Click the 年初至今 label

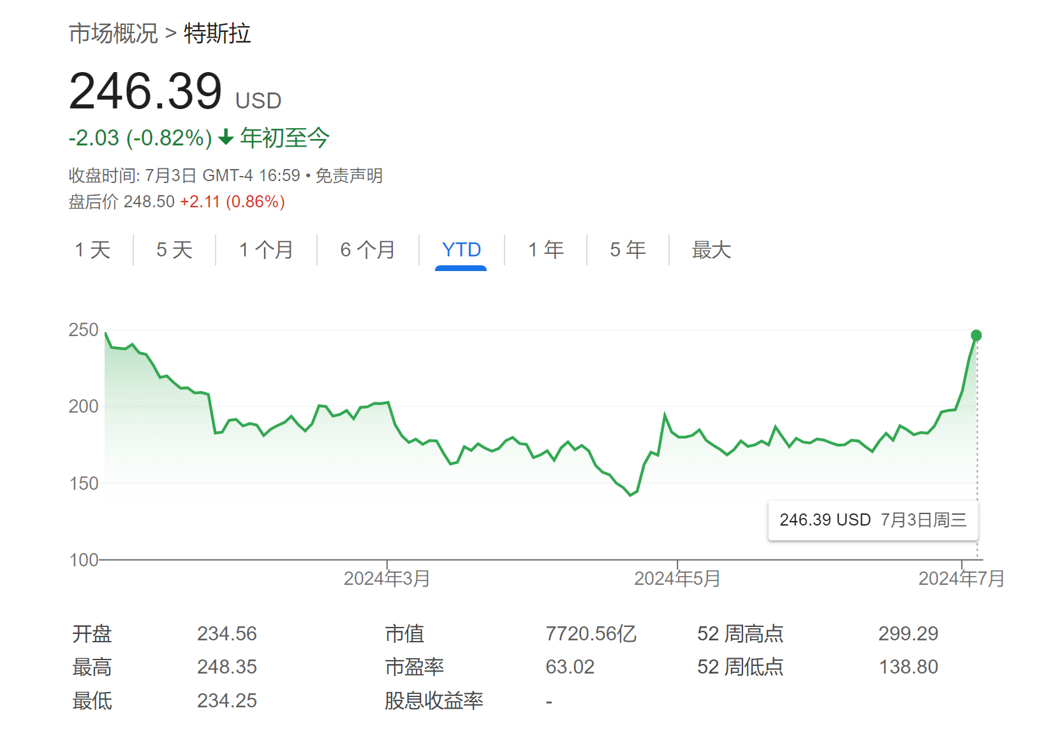[284, 138]
